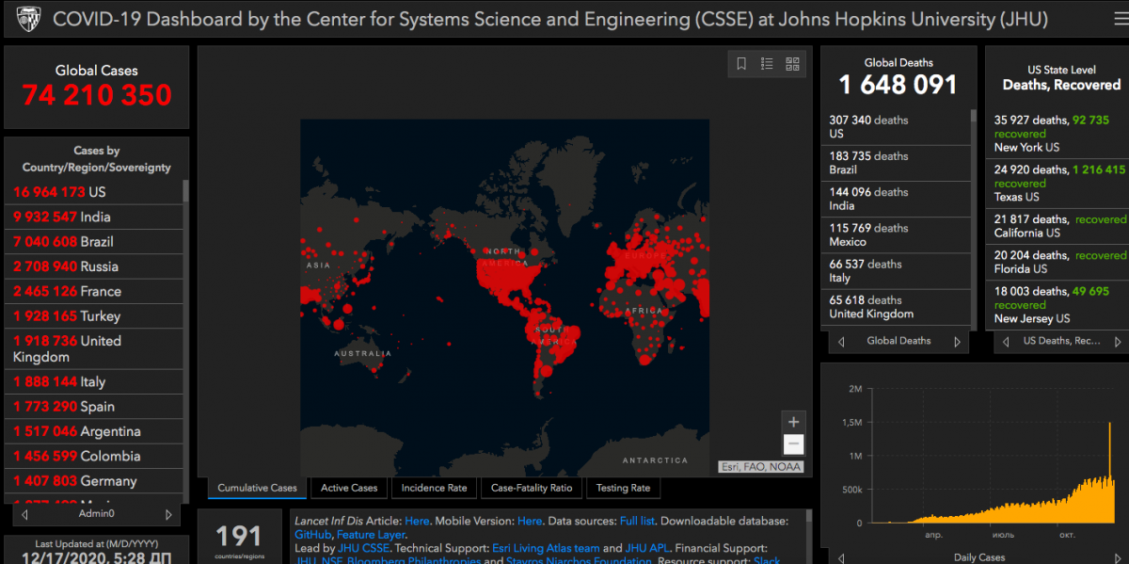This screenshot has height=564, width=1129.
Task: Open the Lancet Inf Dis Article 'Here' link
Action: [x=417, y=521]
